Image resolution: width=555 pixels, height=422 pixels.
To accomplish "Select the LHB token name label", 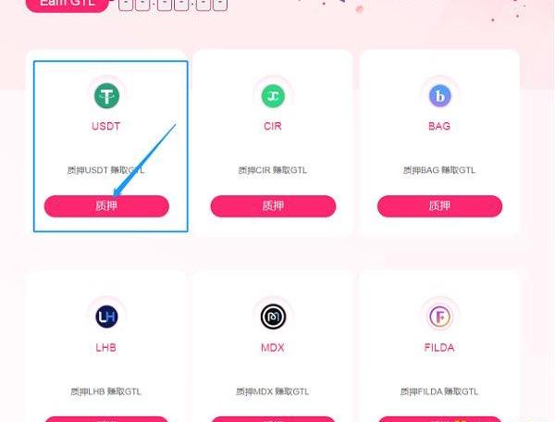I will coord(105,348).
